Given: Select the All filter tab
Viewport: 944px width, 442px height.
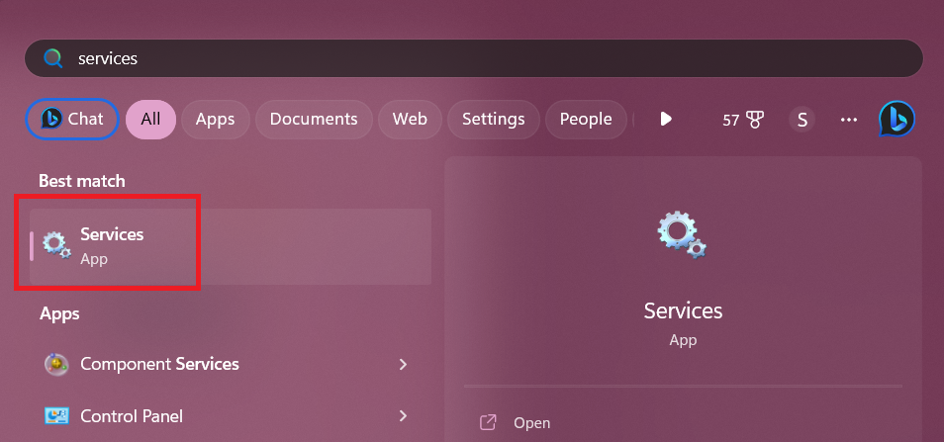Looking at the screenshot, I should [150, 120].
